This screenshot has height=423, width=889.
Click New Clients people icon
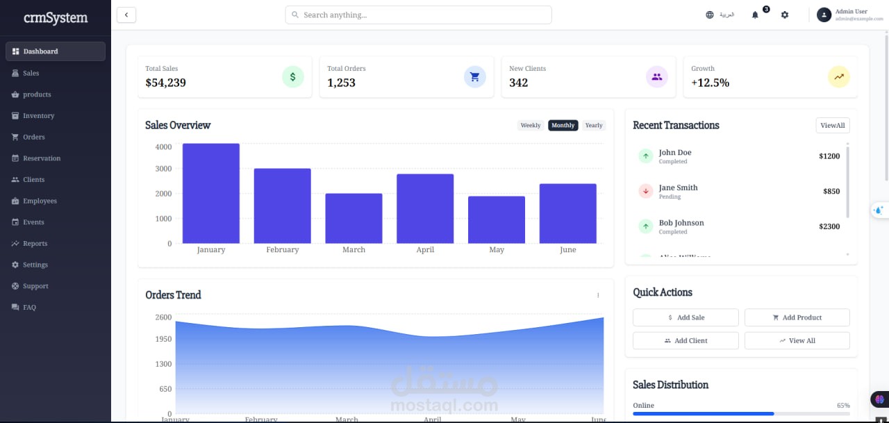tap(656, 77)
